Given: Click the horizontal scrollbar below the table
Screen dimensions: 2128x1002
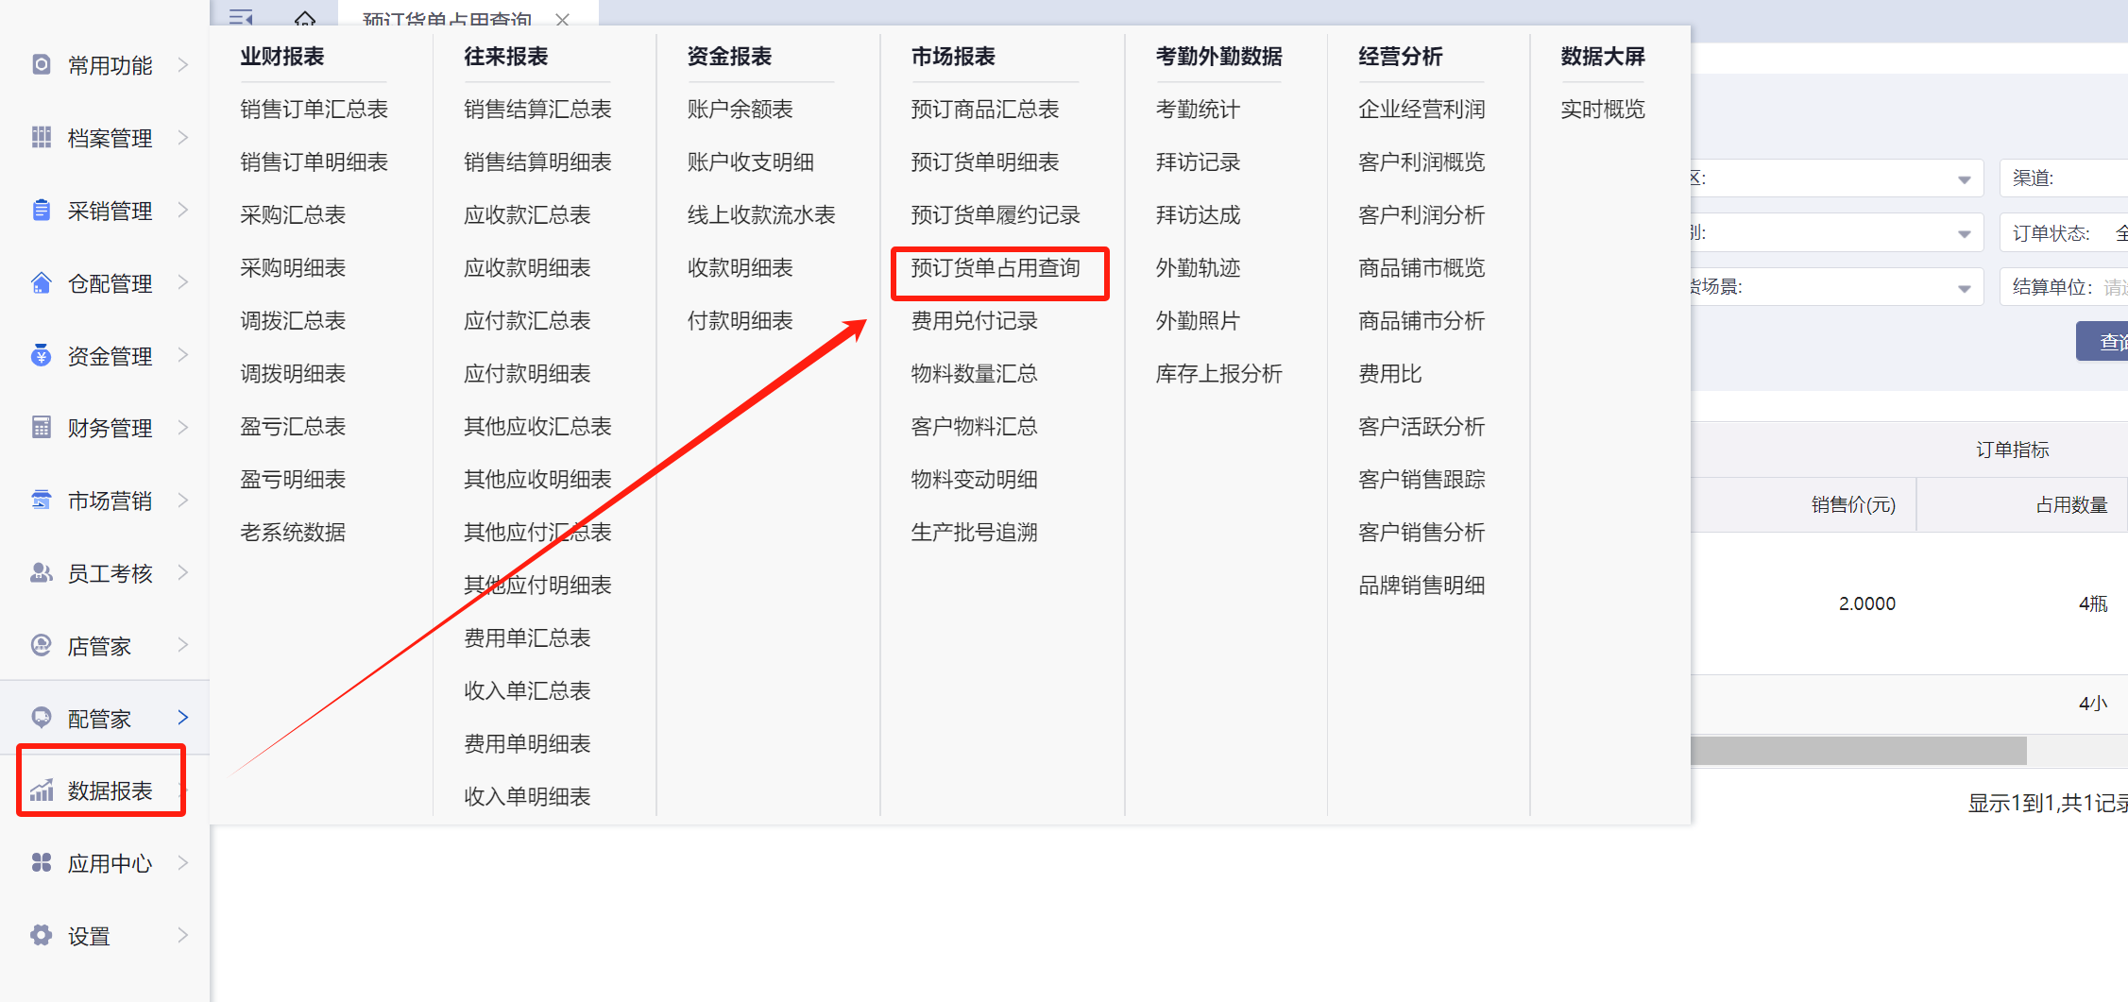Looking at the screenshot, I should click(x=1856, y=751).
